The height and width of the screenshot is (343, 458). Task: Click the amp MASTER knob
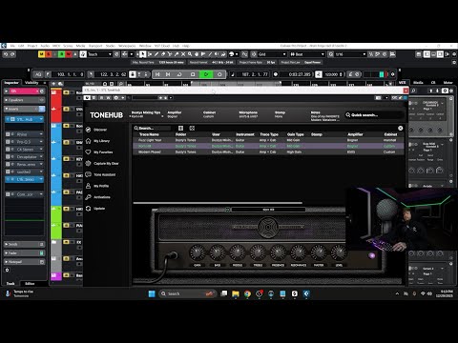[x=319, y=252]
